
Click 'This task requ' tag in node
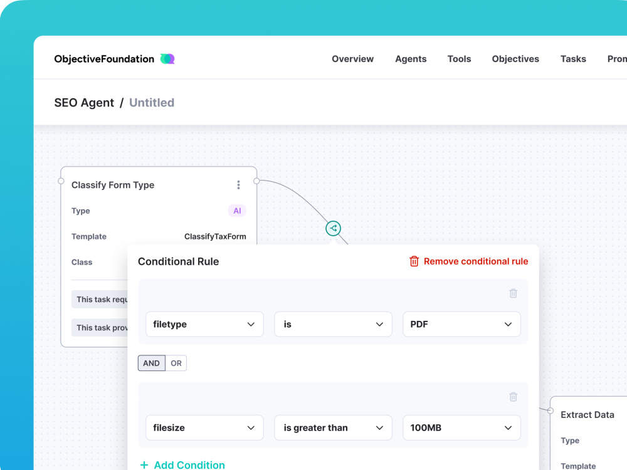coord(100,300)
